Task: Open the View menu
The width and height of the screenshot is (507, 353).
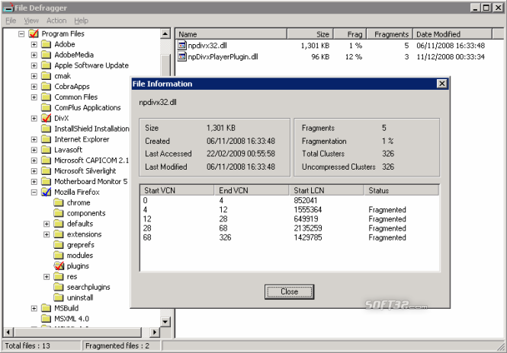Action: pos(31,21)
